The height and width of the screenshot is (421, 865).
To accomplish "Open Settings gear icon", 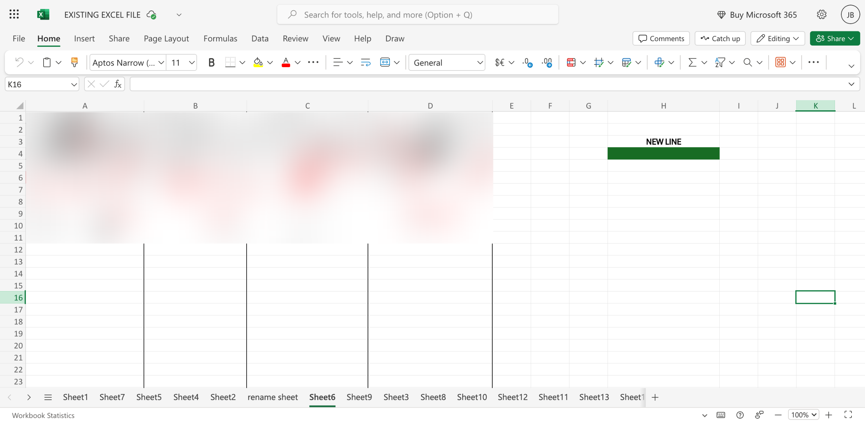I will (x=821, y=15).
